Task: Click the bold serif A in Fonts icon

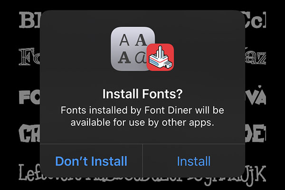Action: click(x=124, y=57)
